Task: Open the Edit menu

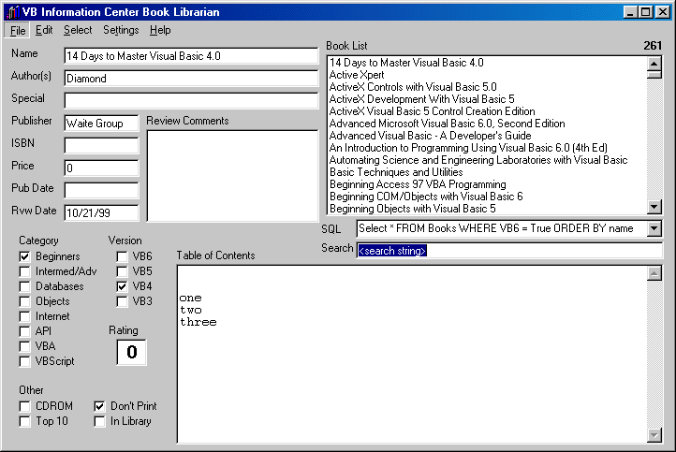Action: [x=44, y=30]
